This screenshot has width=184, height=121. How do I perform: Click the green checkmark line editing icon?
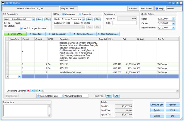(x=36, y=91)
